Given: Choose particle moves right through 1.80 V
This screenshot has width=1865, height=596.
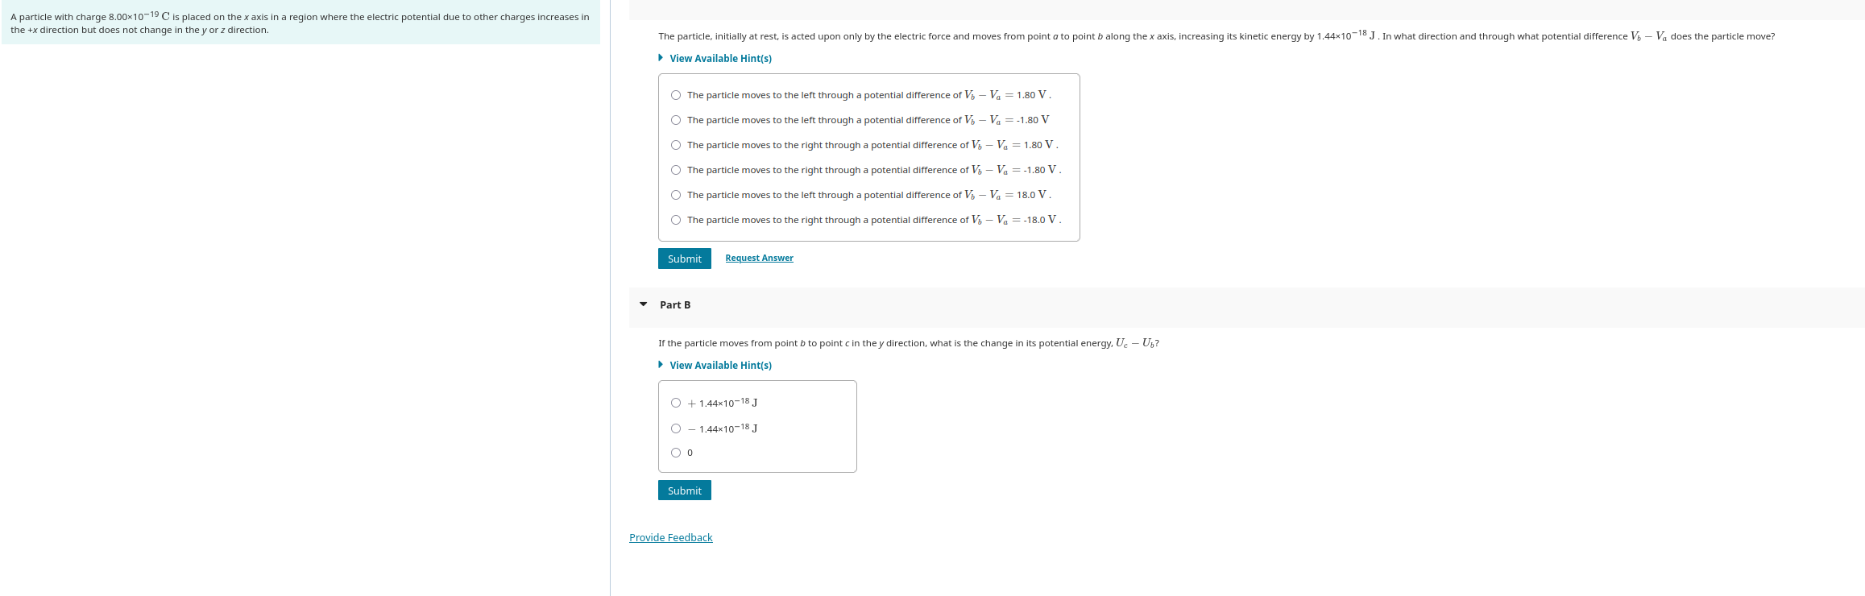Looking at the screenshot, I should pos(675,144).
